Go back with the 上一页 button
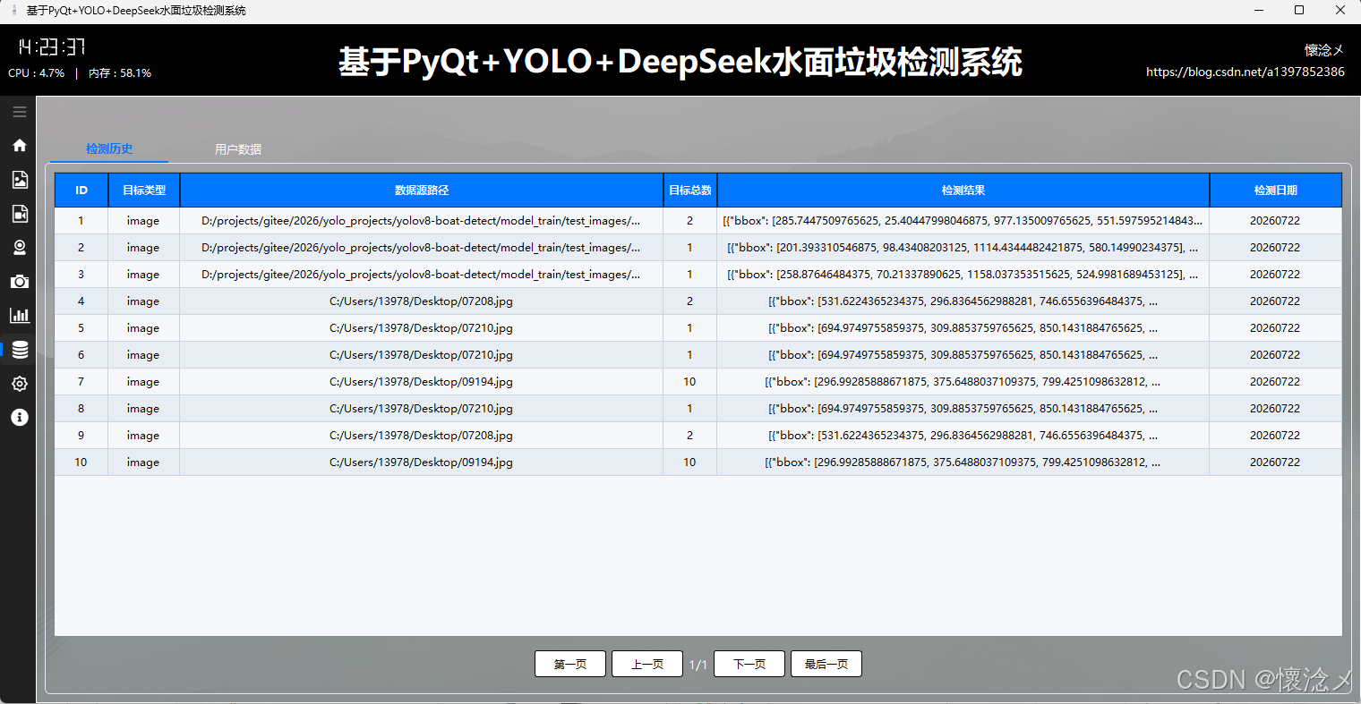1361x704 pixels. coord(647,664)
